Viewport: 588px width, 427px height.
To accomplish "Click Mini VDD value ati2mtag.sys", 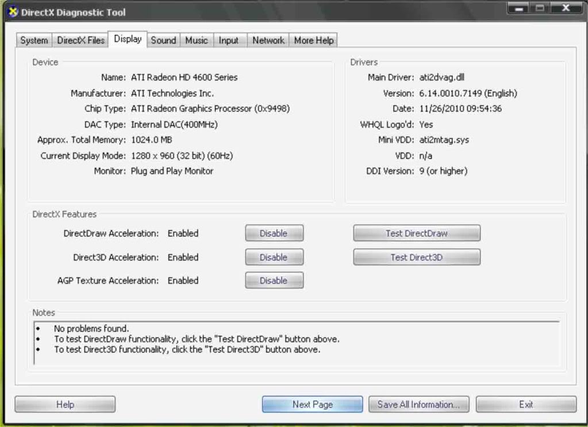I will pyautogui.click(x=444, y=140).
